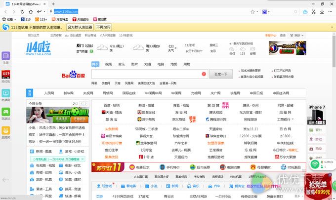Image resolution: width=336 pixels, height=200 pixels.
Task: Bookmark this page with the star icon
Action: pyautogui.click(x=252, y=12)
